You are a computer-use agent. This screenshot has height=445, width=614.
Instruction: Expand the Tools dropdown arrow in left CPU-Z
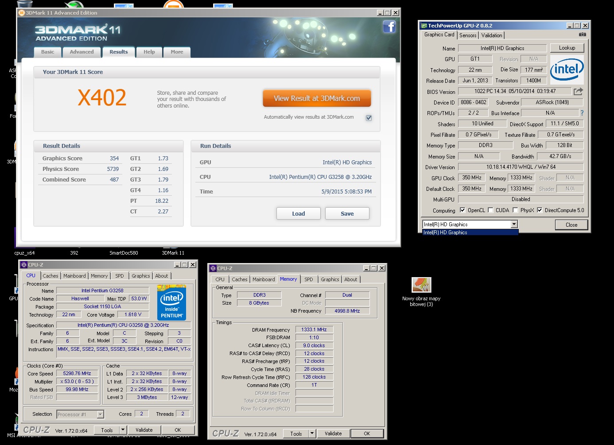123,430
